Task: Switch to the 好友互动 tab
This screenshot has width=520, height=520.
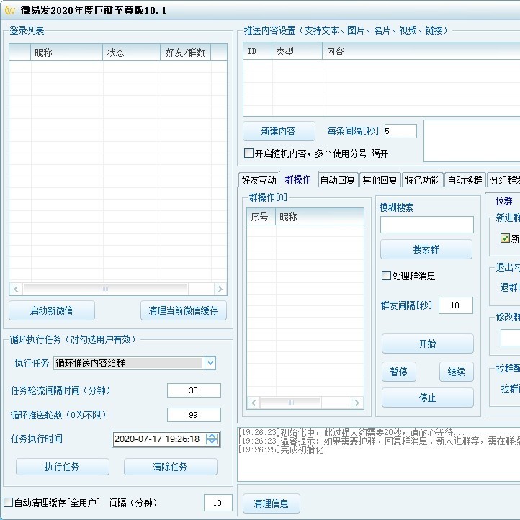Action: pos(259,180)
